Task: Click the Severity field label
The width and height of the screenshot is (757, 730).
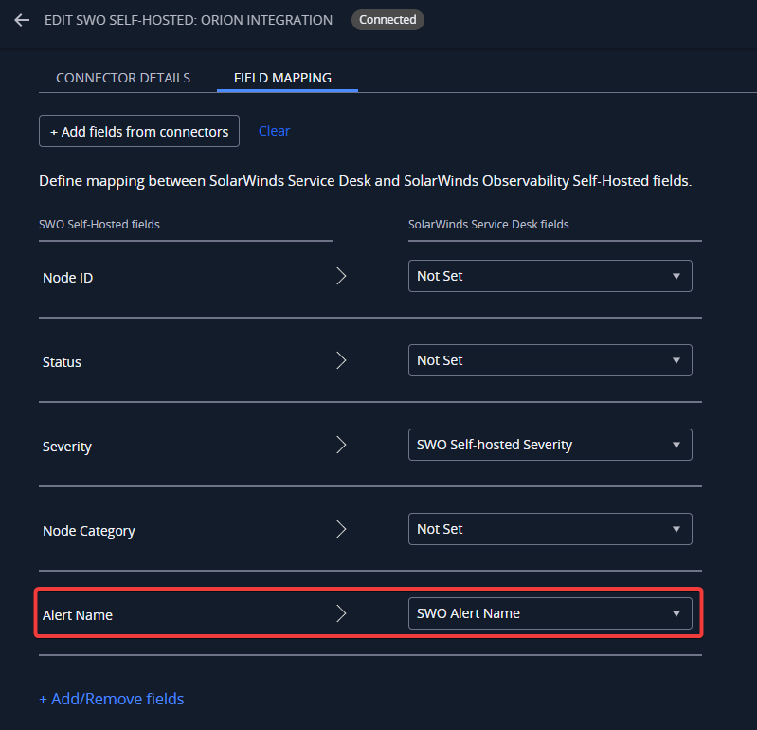Action: click(x=67, y=447)
